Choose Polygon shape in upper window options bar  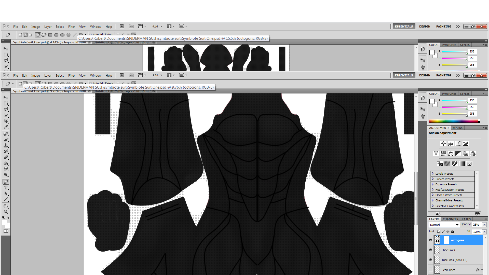69,35
